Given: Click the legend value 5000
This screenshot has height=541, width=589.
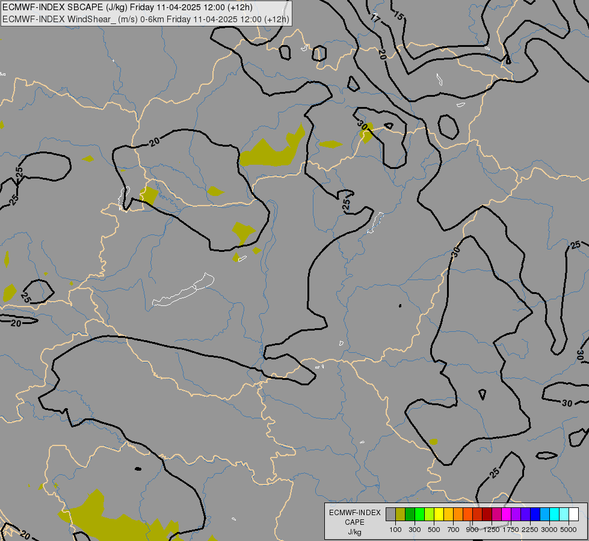Looking at the screenshot, I should (569, 530).
